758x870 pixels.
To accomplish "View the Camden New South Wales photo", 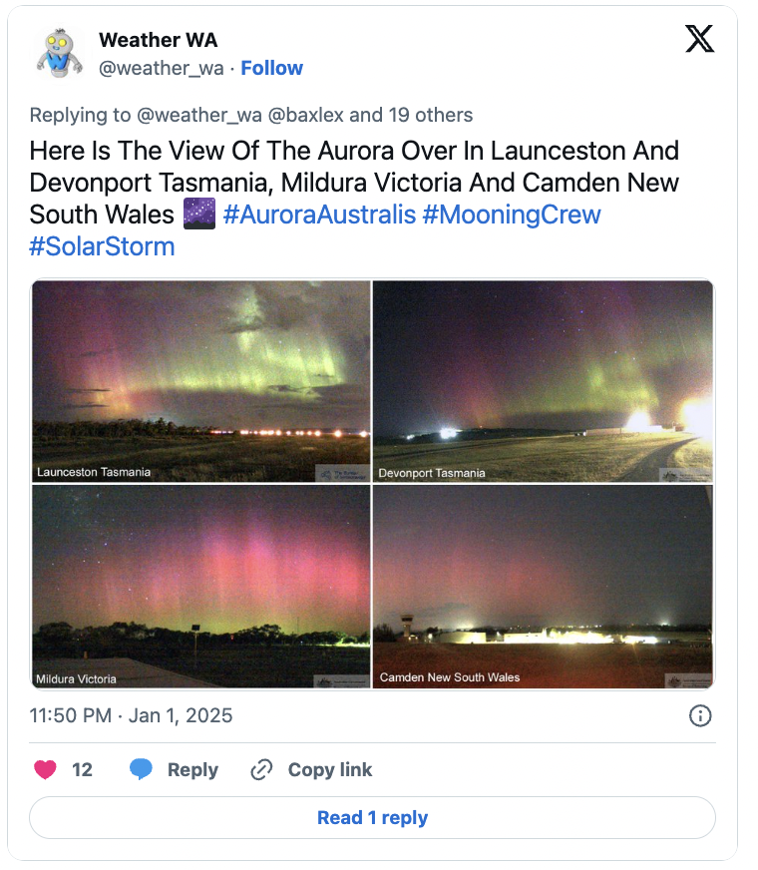I will point(543,587).
